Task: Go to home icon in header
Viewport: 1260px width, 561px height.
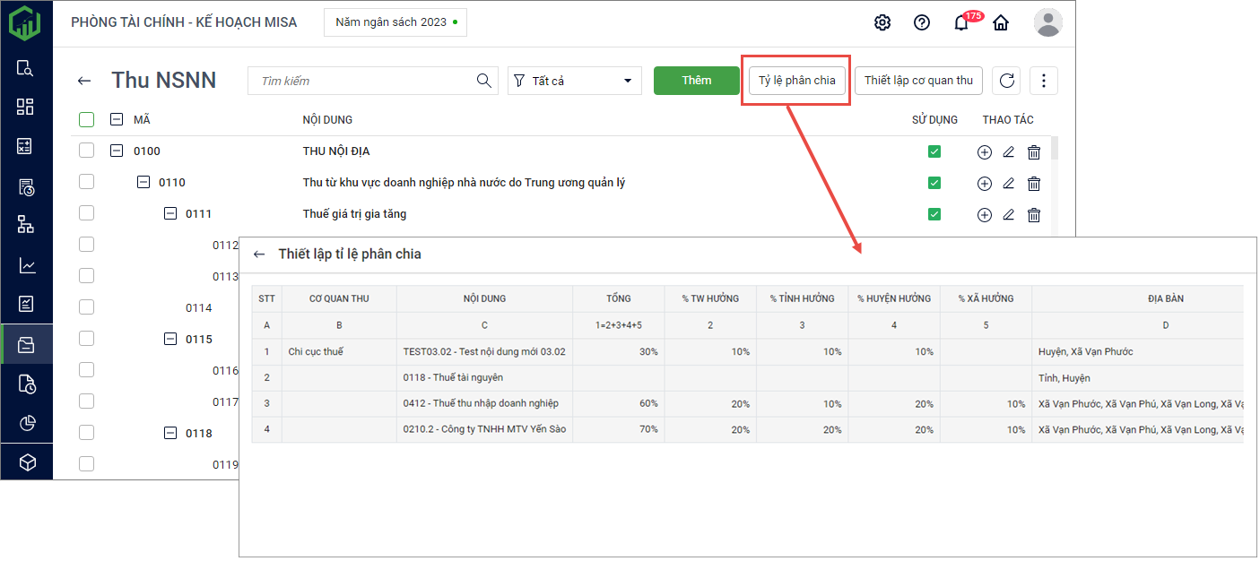Action: click(1001, 23)
